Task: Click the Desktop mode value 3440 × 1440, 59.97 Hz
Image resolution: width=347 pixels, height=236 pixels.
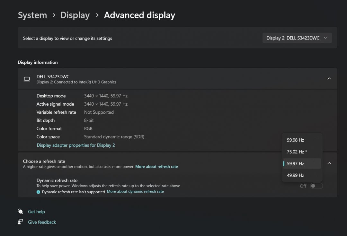Action: [x=106, y=96]
